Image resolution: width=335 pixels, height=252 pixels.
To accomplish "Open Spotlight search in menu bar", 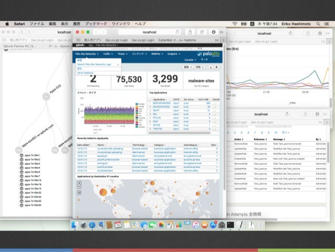I will pyautogui.click(x=318, y=24).
